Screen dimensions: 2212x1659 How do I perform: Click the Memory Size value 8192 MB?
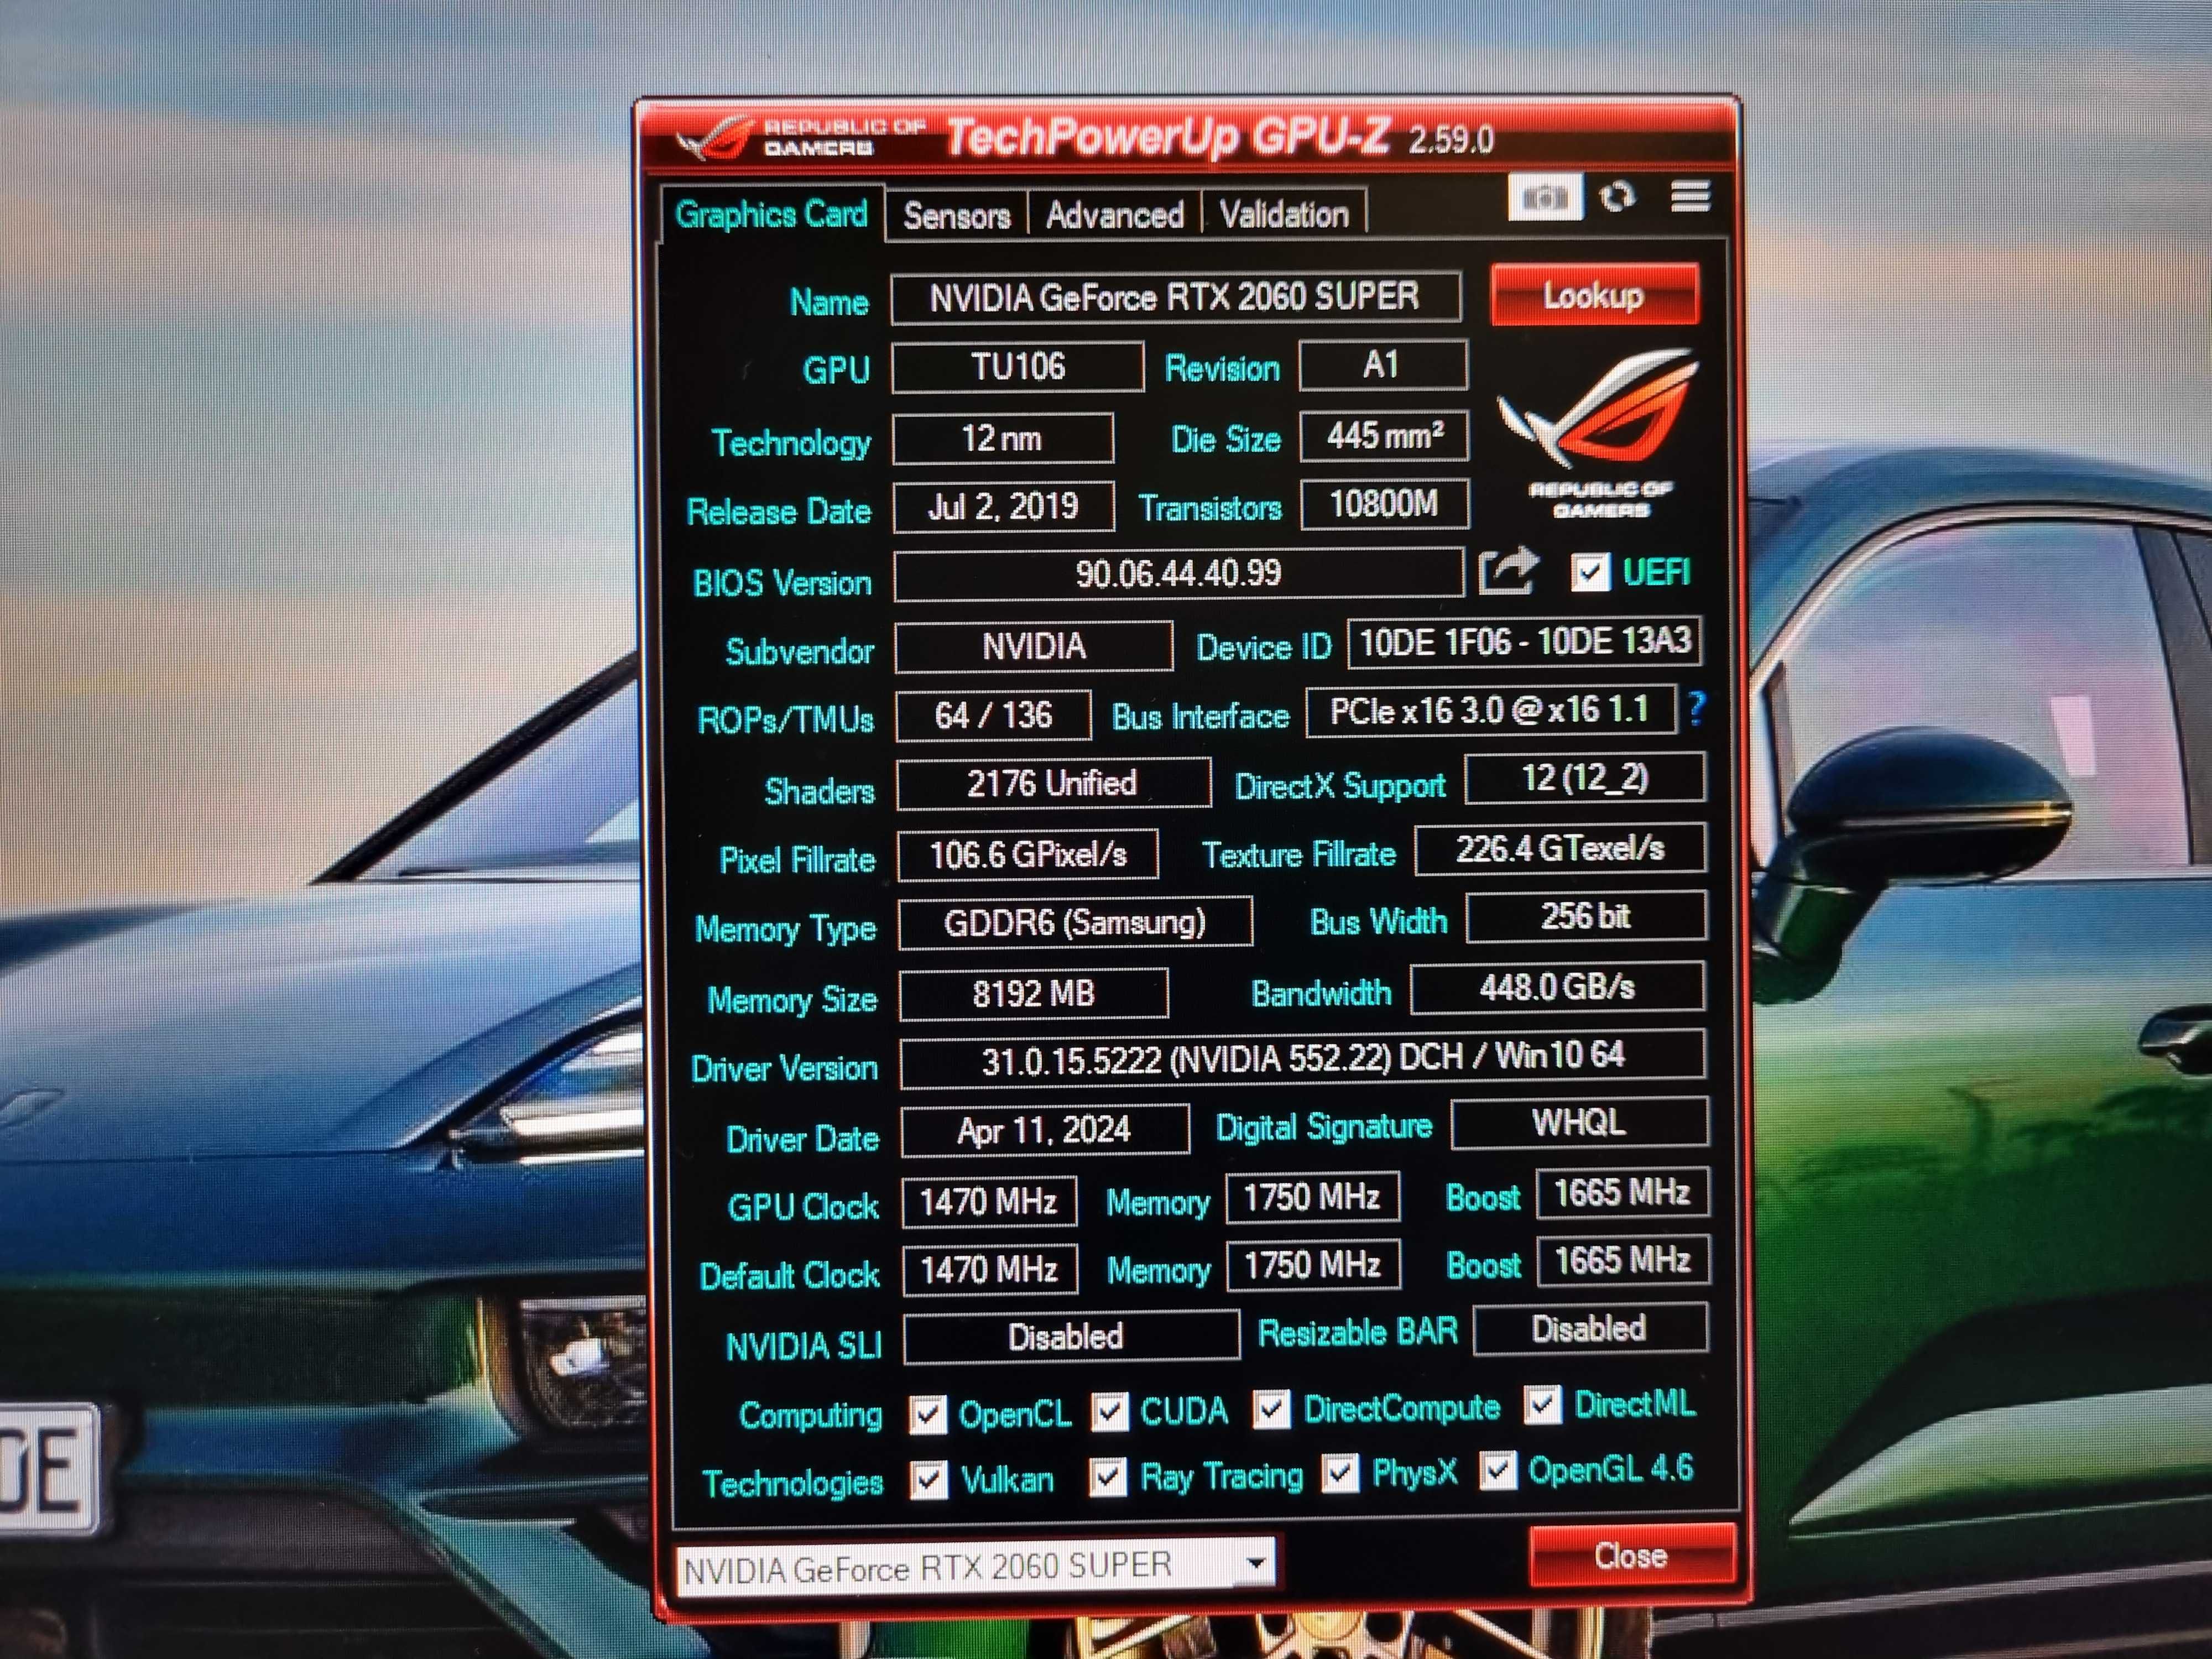click(1034, 994)
